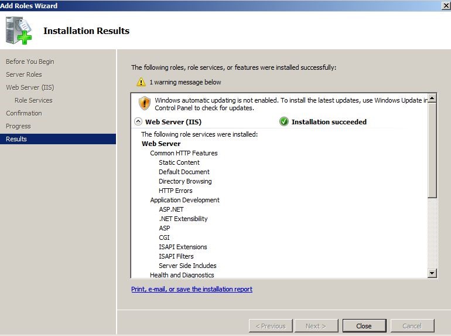Click the 'ASP' entry in the list
The image size is (451, 336).
(165, 228)
